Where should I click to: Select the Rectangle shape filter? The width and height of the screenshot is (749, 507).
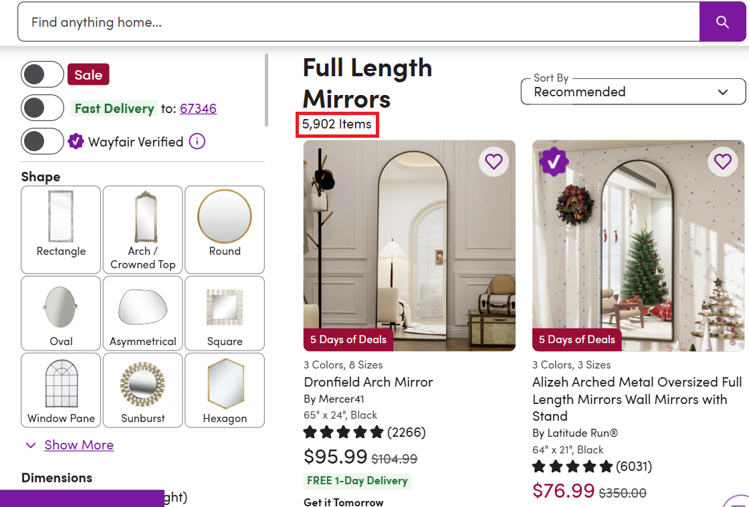click(60, 229)
